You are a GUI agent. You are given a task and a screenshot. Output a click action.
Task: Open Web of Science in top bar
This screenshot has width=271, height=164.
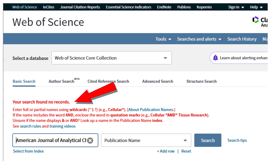click(25, 7)
